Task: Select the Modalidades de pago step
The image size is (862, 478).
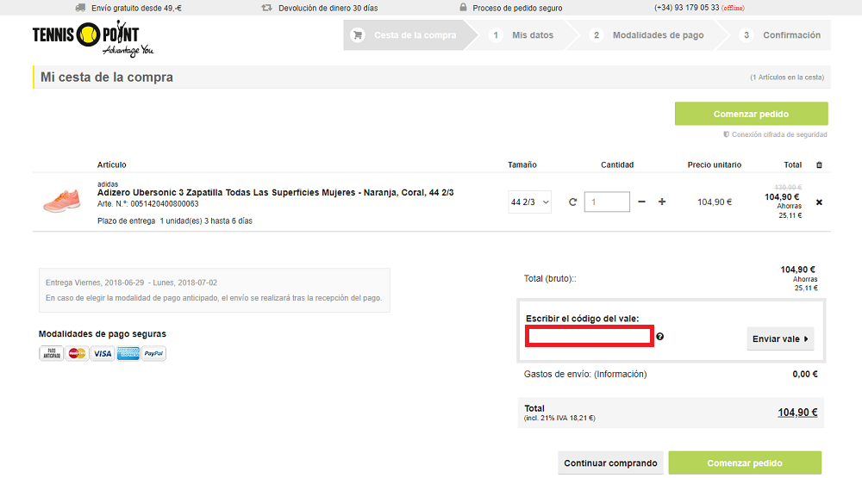Action: tap(646, 35)
